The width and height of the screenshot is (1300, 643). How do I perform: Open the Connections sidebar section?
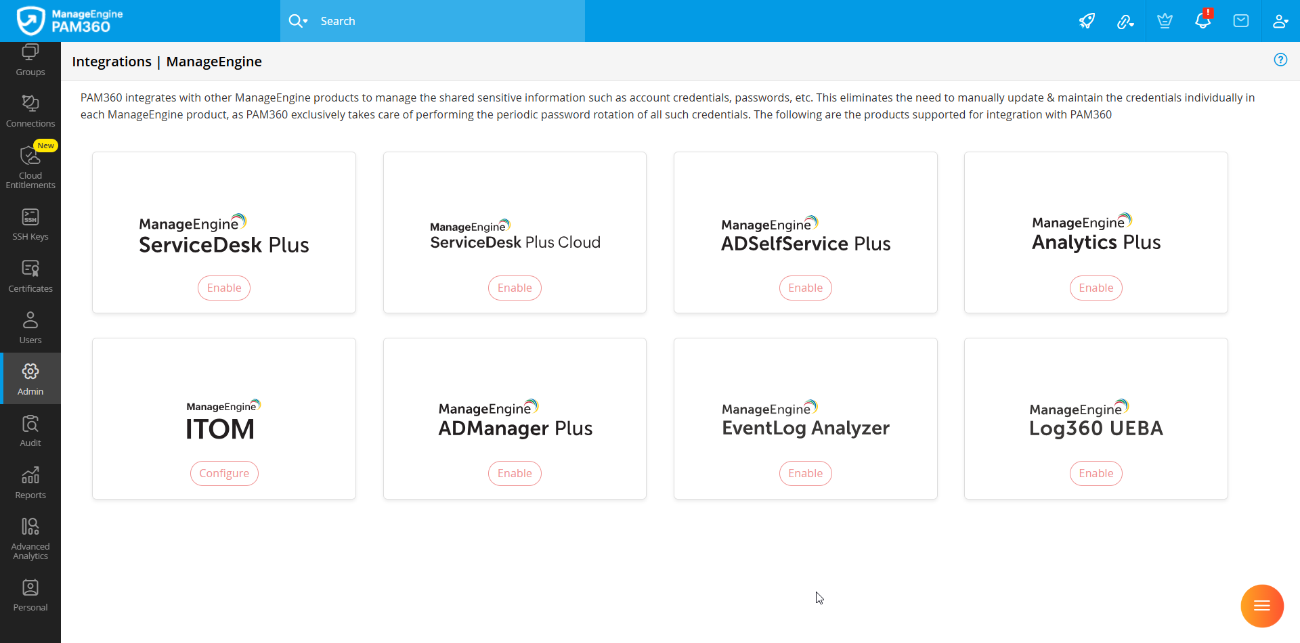tap(30, 112)
